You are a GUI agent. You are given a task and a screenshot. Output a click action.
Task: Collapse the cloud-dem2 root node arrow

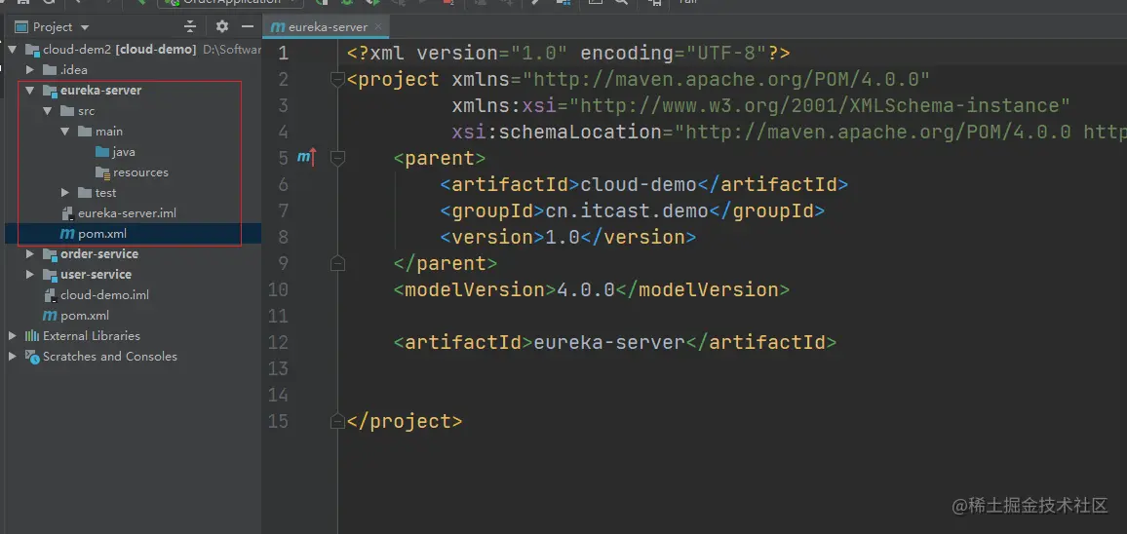pos(13,50)
